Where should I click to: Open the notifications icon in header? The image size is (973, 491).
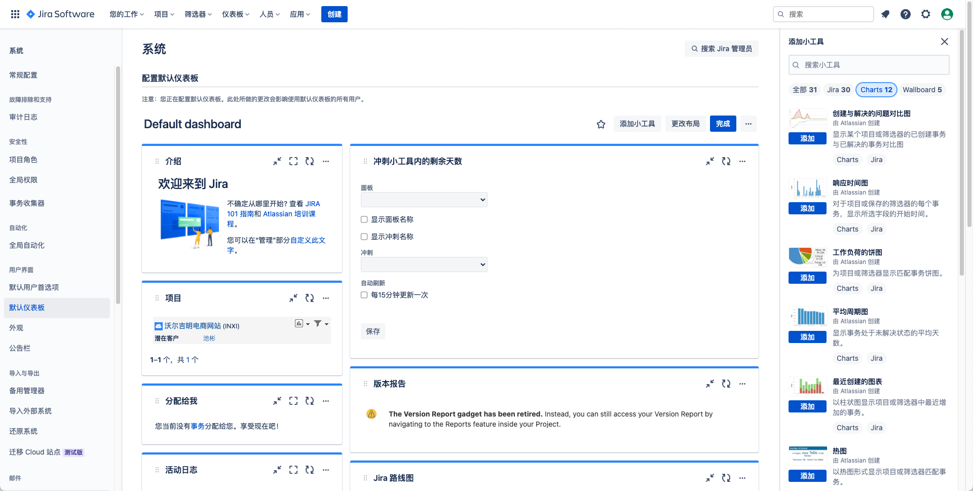(x=885, y=14)
